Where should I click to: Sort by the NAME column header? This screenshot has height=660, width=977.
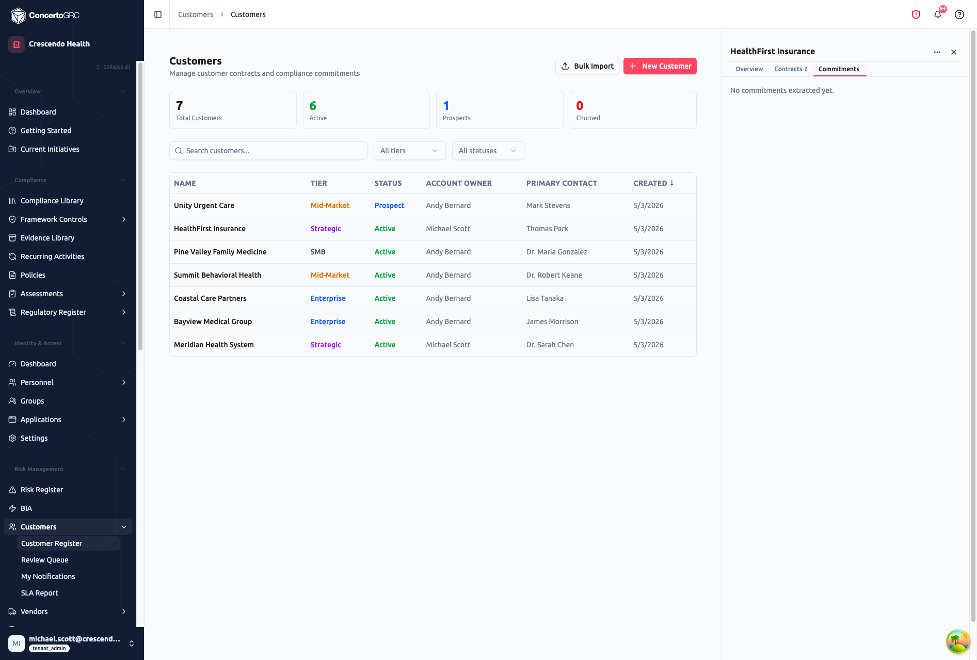tap(185, 183)
